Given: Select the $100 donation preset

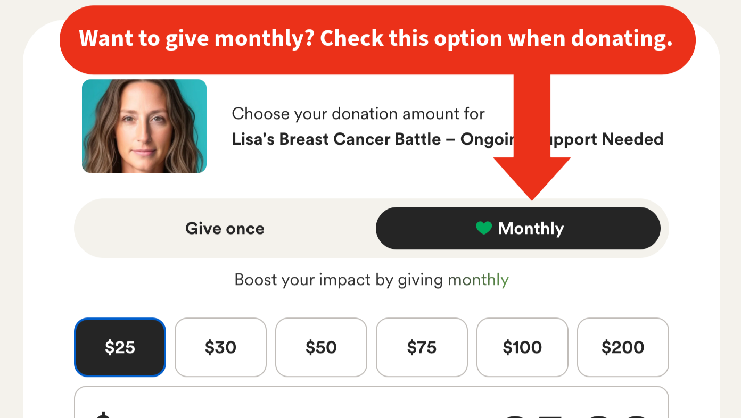Looking at the screenshot, I should tap(522, 347).
